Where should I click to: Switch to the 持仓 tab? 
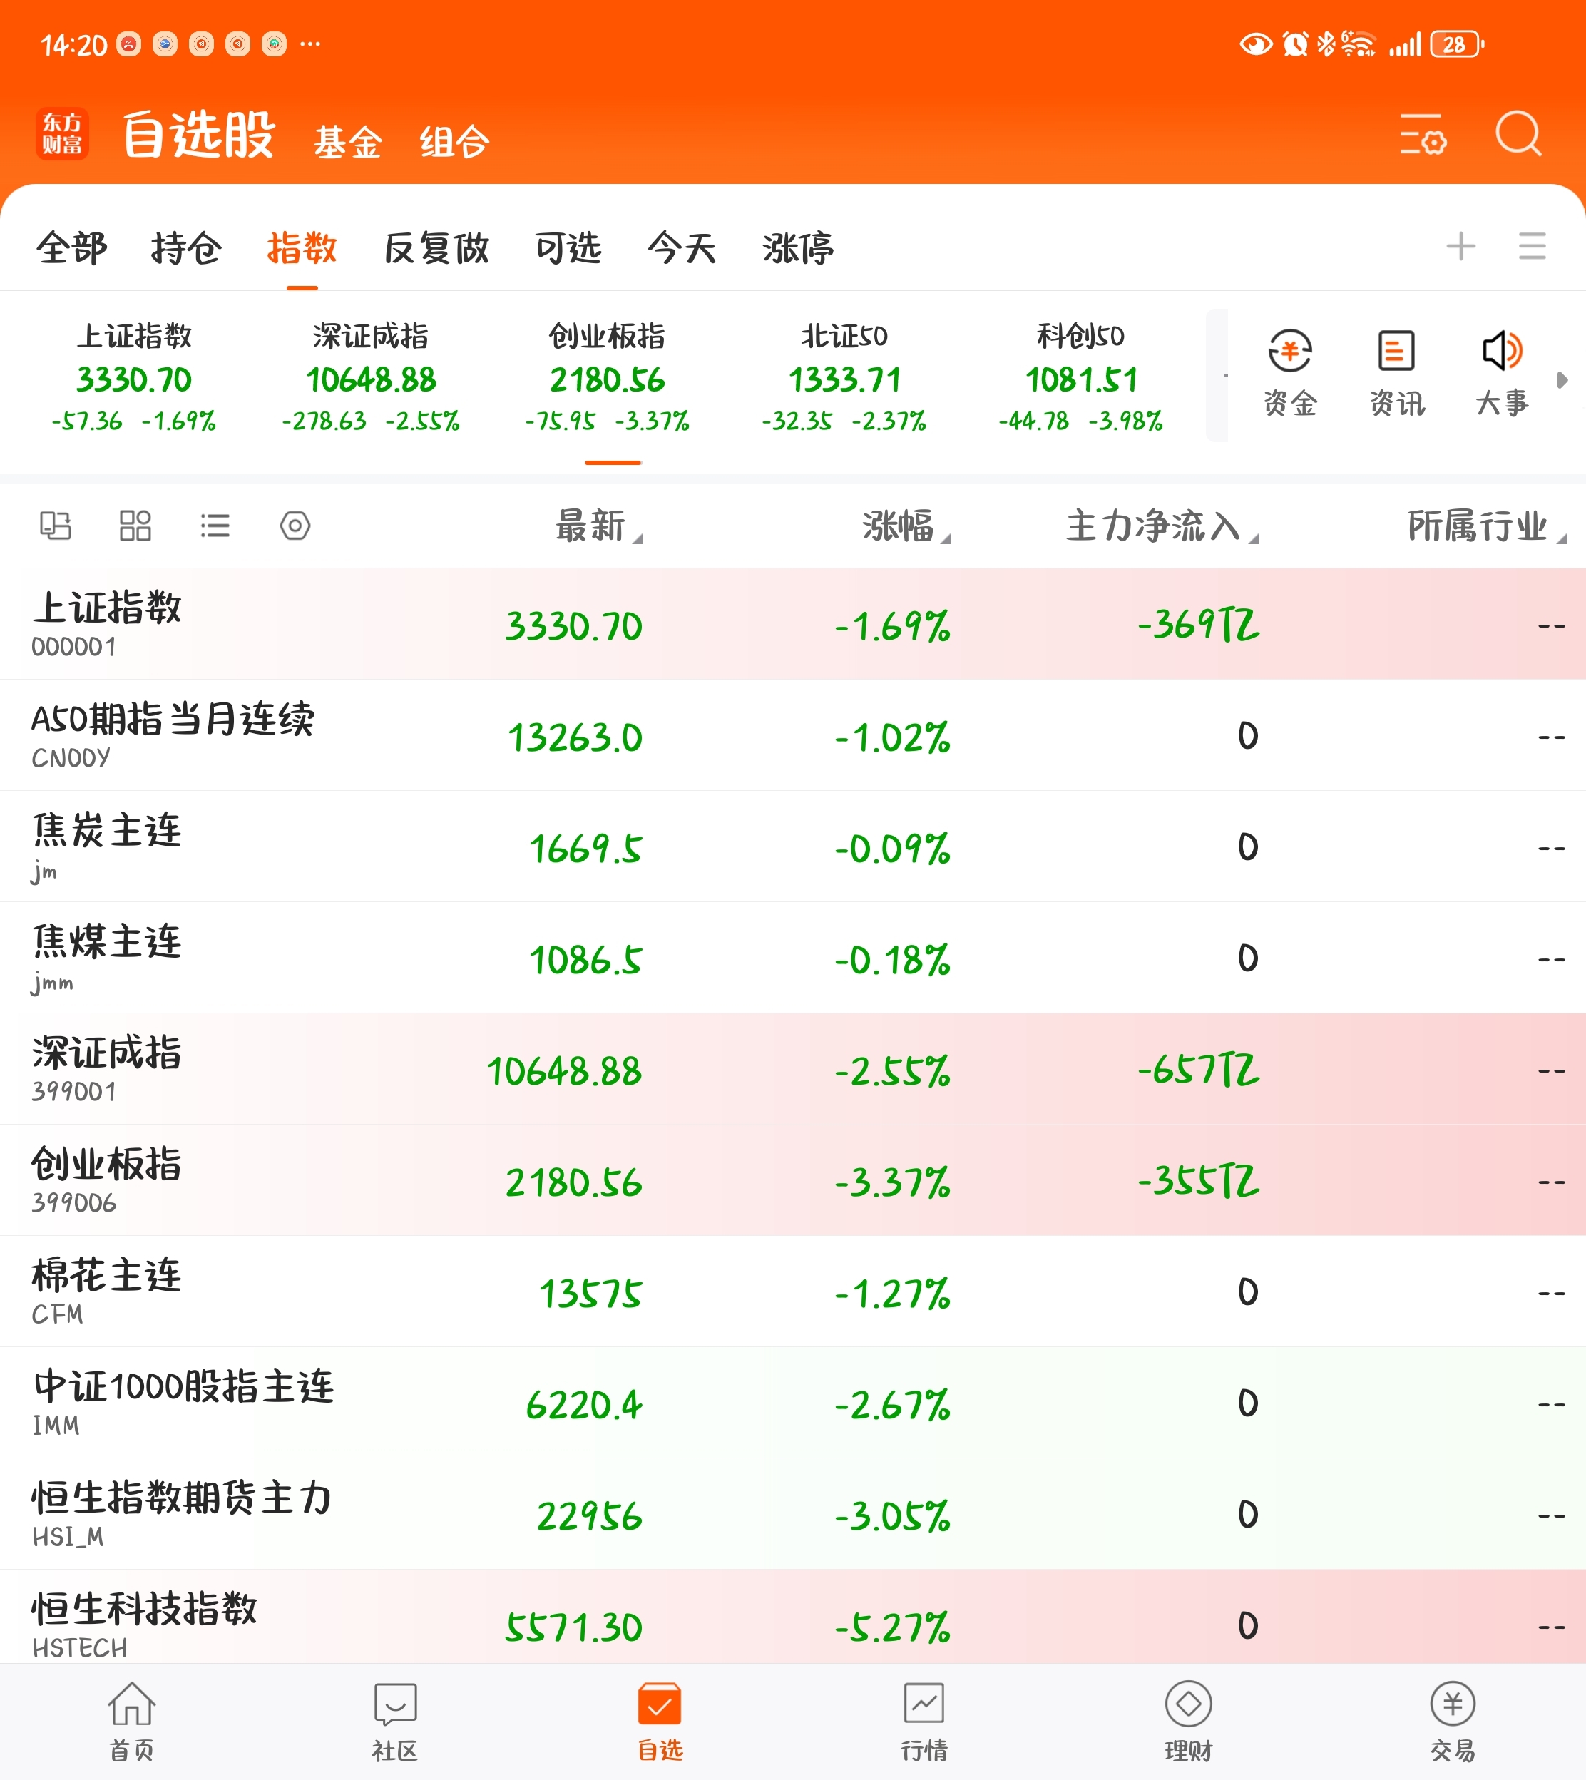pos(185,248)
